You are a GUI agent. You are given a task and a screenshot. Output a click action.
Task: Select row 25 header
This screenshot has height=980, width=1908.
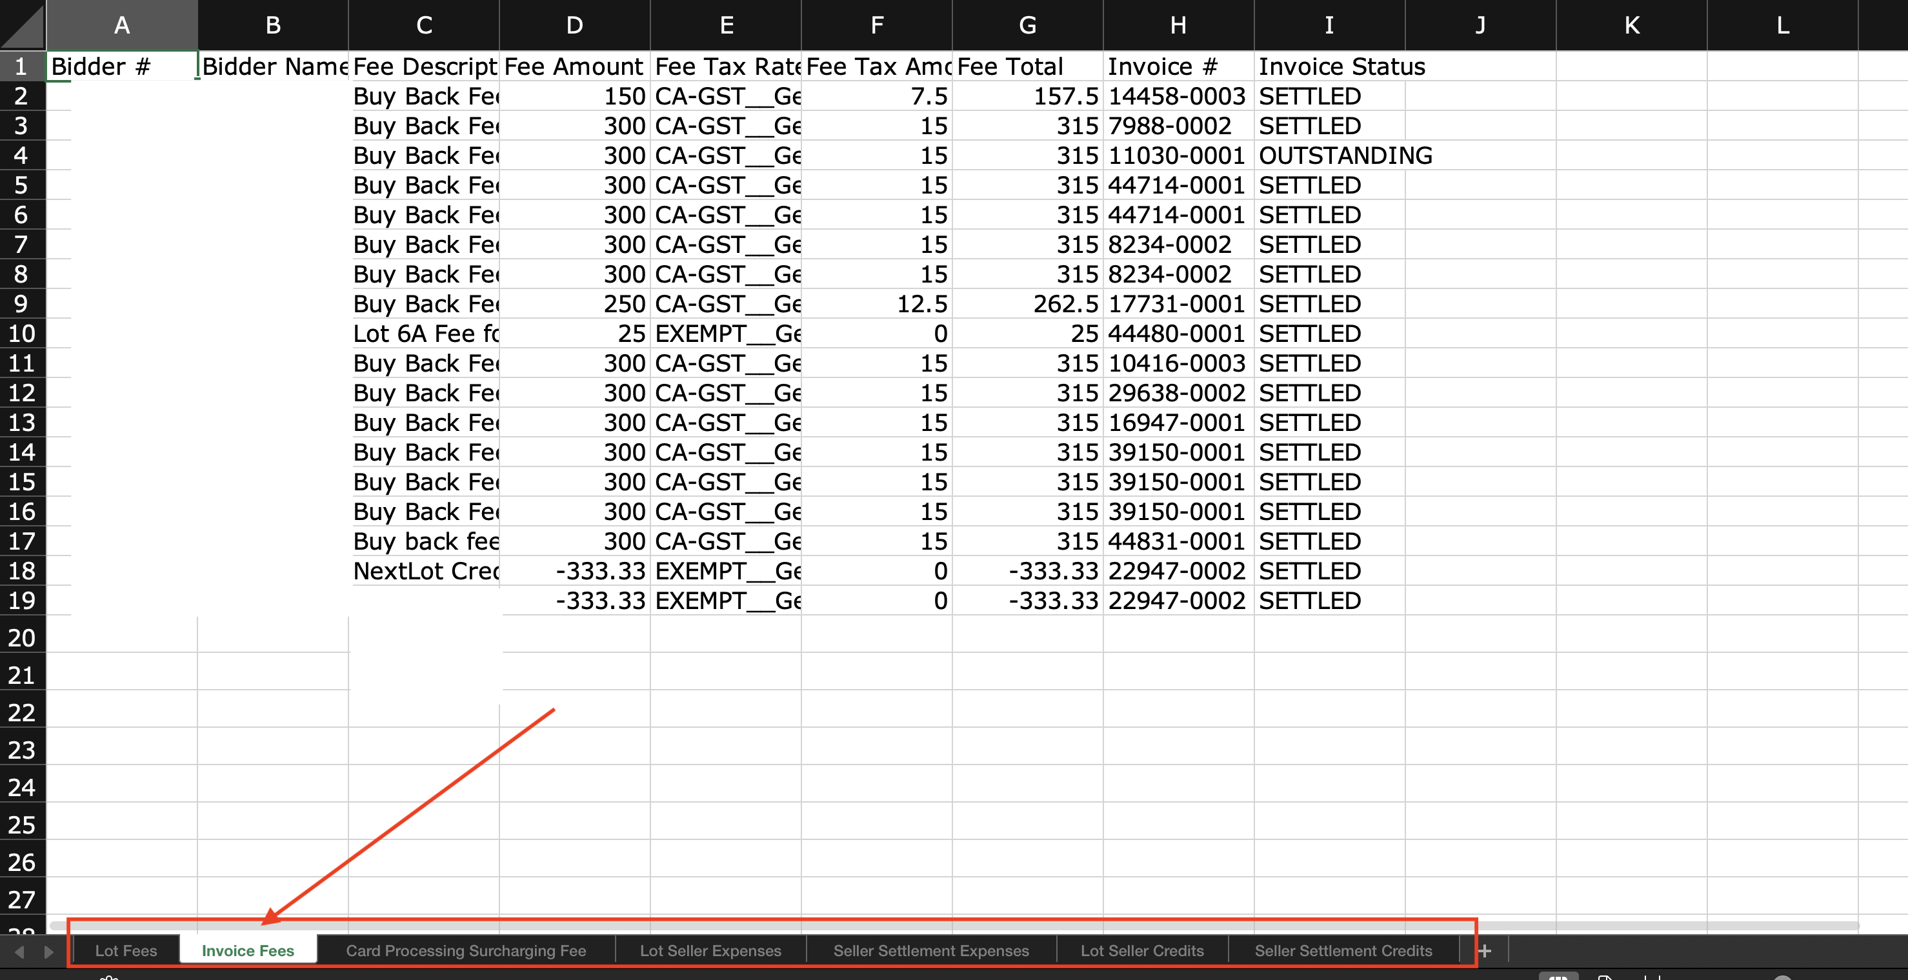pos(23,825)
